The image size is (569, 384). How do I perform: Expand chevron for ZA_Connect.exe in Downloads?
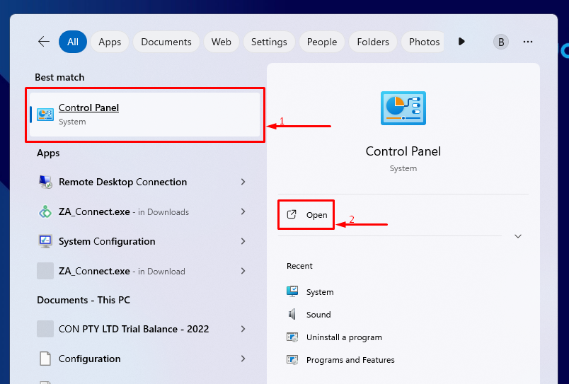243,211
